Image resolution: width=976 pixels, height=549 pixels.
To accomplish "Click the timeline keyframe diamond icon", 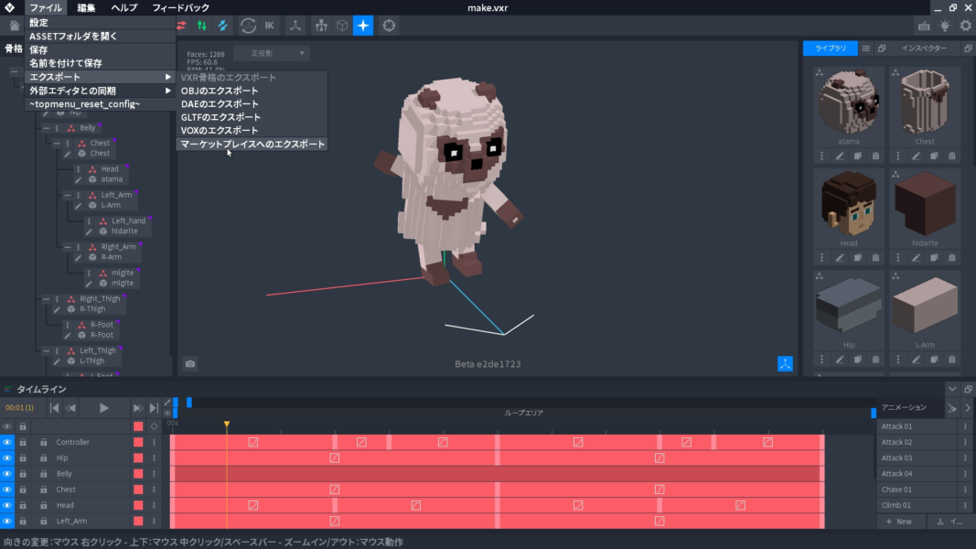I will point(154,426).
